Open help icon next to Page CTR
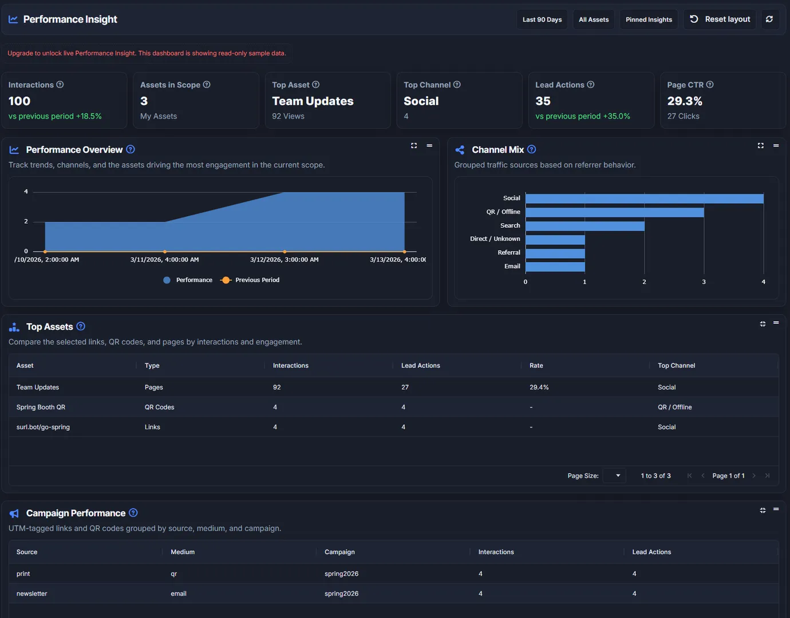The height and width of the screenshot is (618, 790). coord(710,85)
